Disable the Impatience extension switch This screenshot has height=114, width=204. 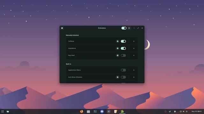(123, 48)
